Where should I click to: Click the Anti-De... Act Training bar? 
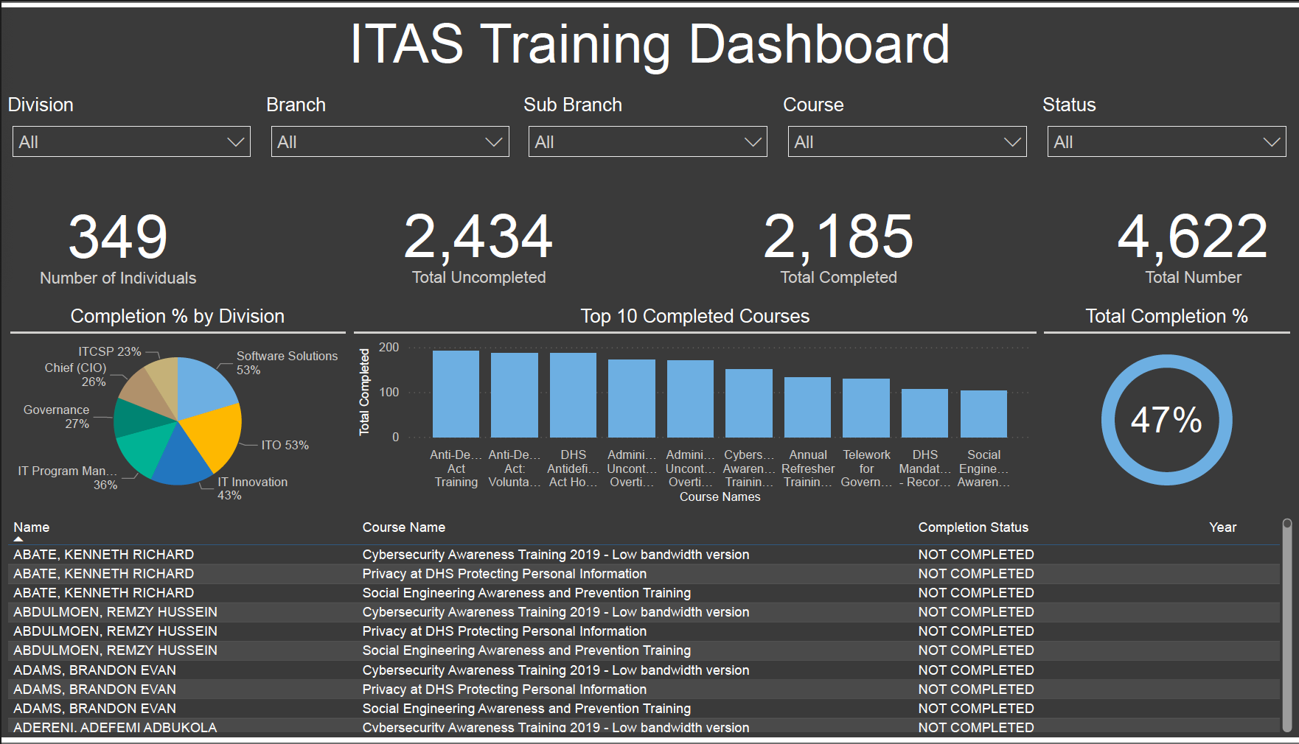coord(456,394)
